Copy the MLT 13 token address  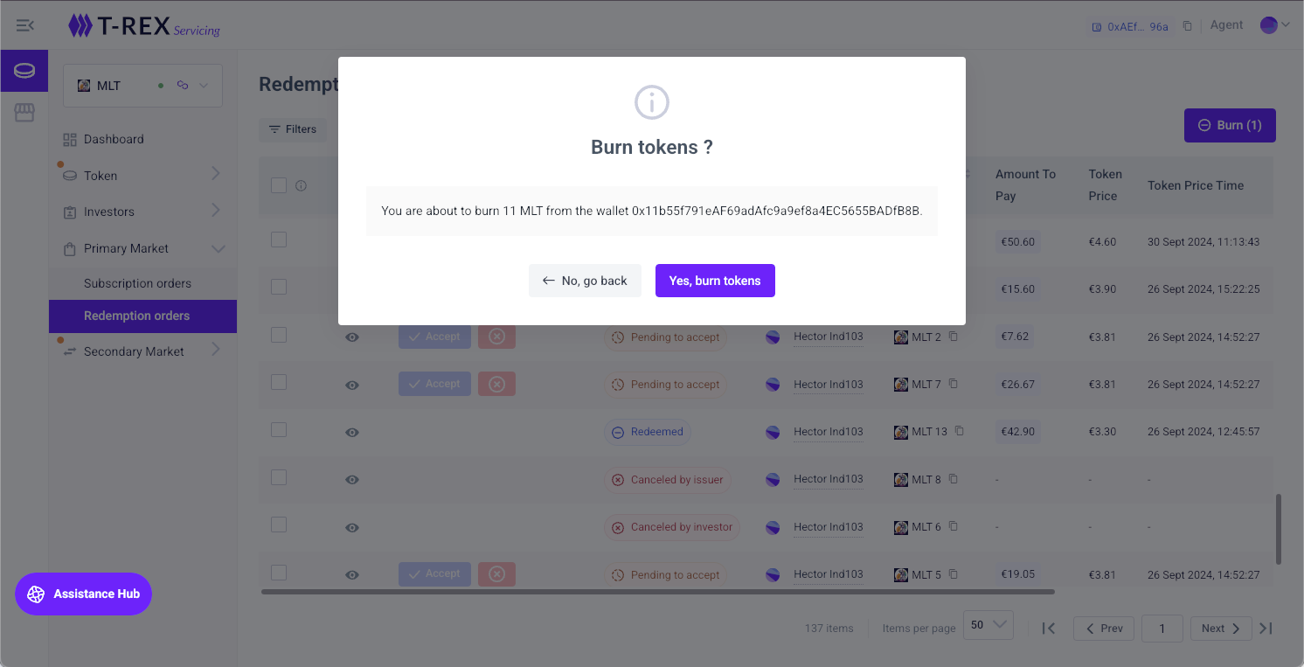tap(960, 431)
